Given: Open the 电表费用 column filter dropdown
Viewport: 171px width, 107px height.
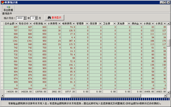Looking at the screenshot, I should (x=74, y=24).
